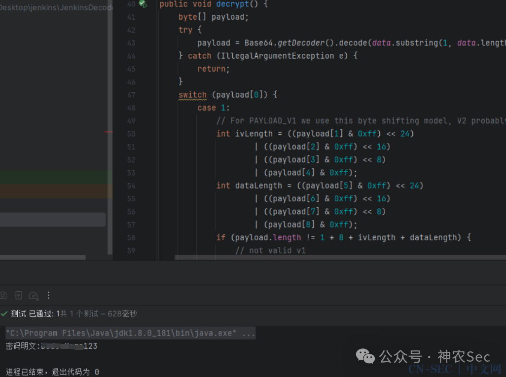
Task: Click the camera icon in the run toolbar
Action: click(x=3, y=296)
